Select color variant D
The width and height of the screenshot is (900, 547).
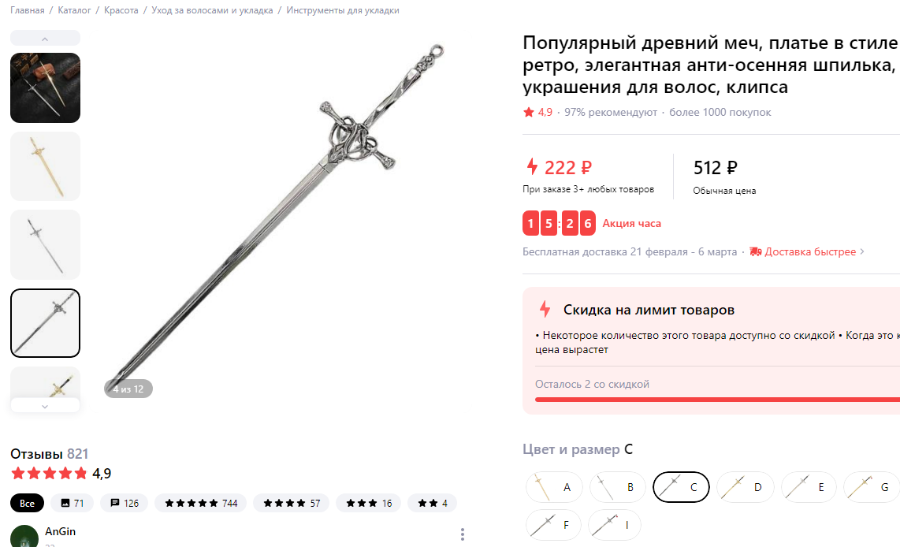click(745, 487)
